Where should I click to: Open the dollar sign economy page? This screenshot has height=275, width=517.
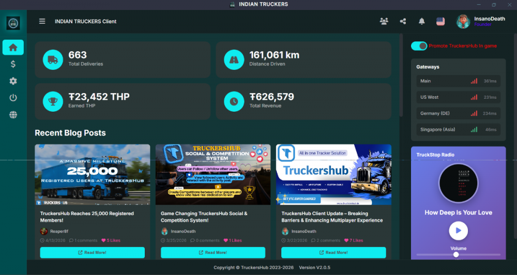tap(13, 64)
